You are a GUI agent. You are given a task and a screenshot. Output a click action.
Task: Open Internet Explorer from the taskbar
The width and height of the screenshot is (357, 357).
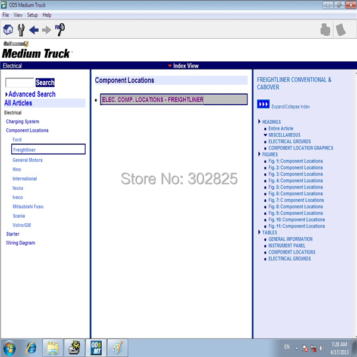point(31,347)
